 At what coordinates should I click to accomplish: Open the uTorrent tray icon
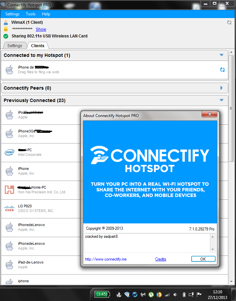(151, 294)
